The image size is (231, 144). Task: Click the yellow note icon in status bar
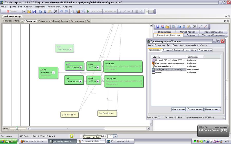click(72, 136)
